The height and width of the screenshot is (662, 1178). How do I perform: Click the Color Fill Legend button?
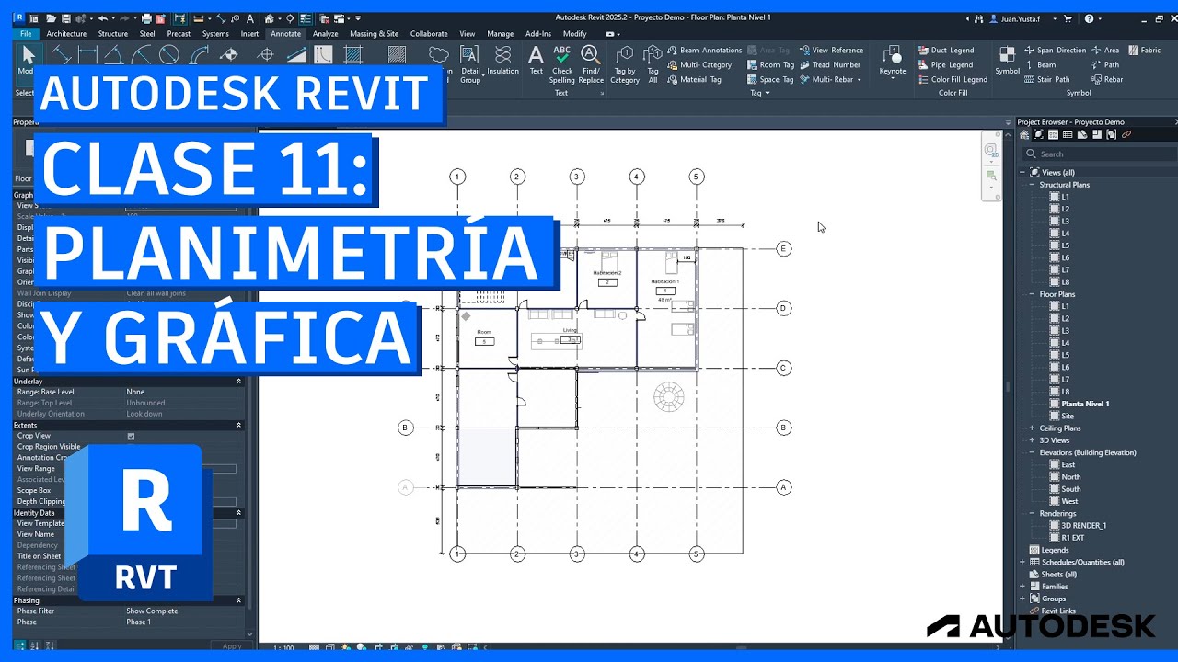tap(953, 79)
